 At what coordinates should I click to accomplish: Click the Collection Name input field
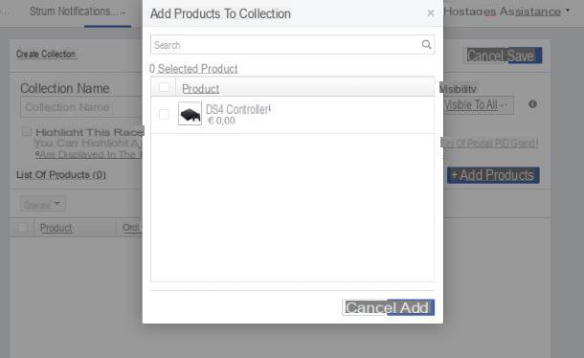pyautogui.click(x=82, y=107)
